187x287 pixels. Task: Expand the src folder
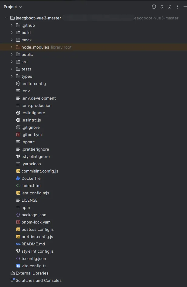[x=12, y=62]
